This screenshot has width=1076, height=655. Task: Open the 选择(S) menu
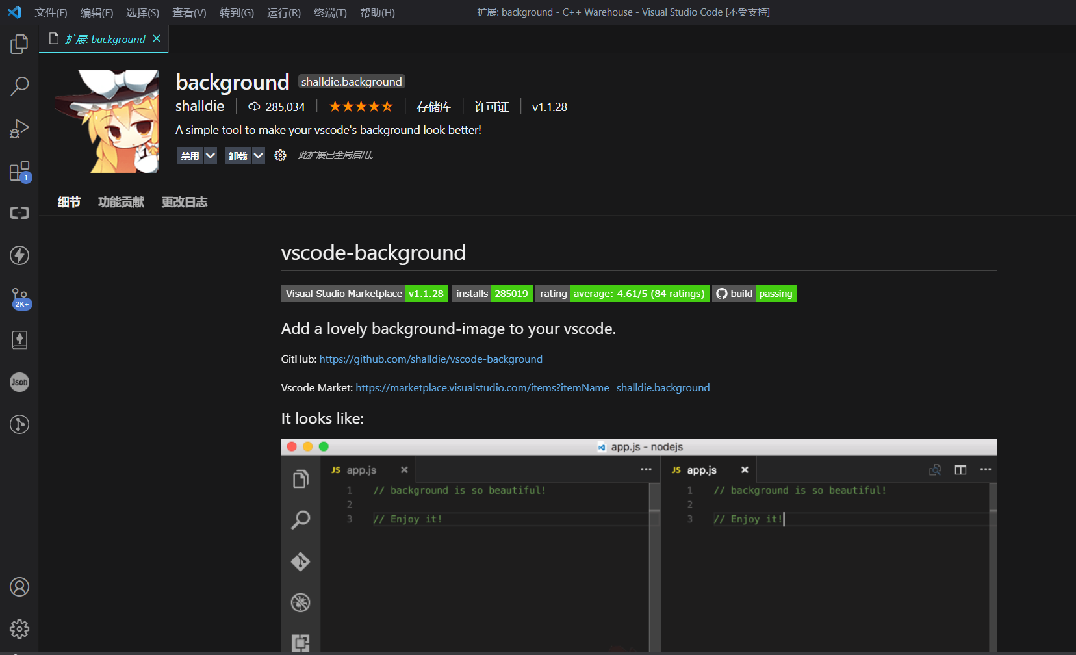click(142, 12)
